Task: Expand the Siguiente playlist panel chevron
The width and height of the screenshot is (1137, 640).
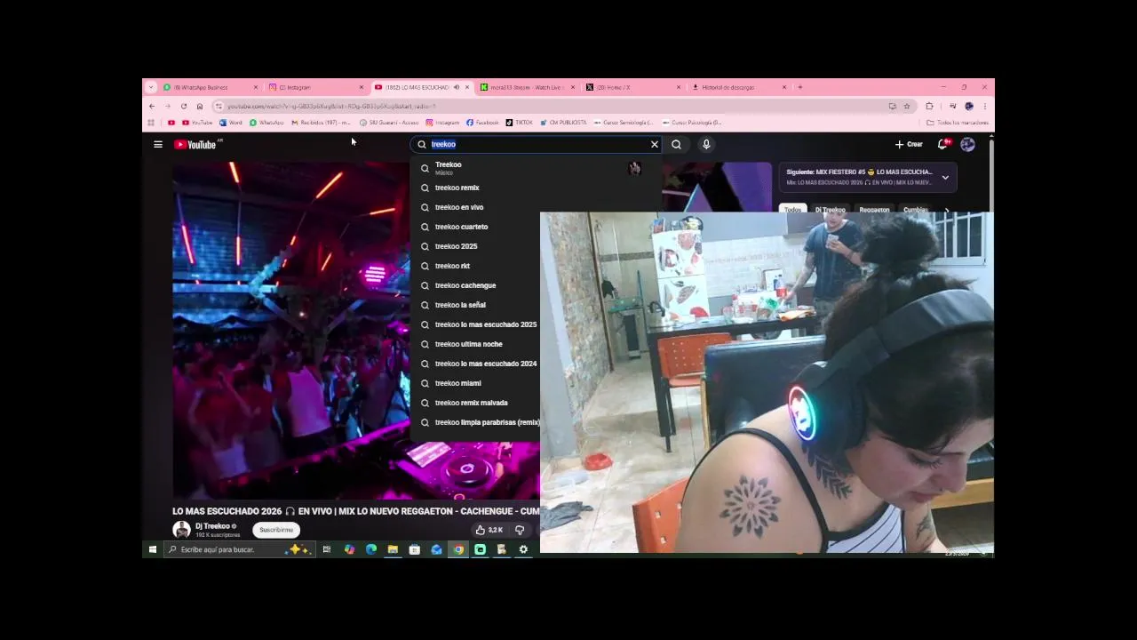Action: 945,178
